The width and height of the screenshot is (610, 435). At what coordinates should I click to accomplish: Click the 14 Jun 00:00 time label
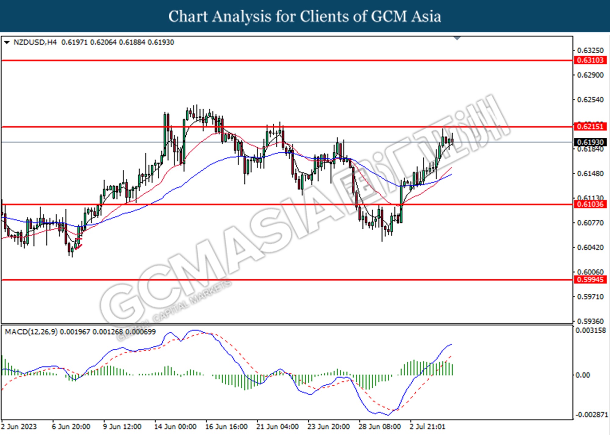175,426
